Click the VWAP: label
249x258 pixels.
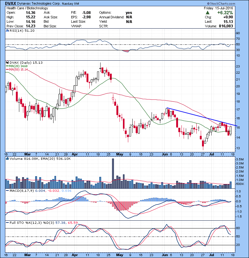pos(76,26)
